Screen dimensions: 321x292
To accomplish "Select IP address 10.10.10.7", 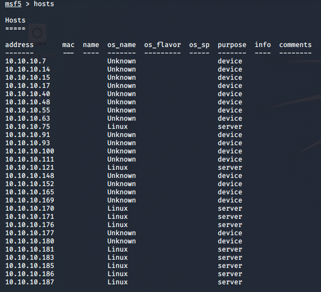I will click(26, 61).
